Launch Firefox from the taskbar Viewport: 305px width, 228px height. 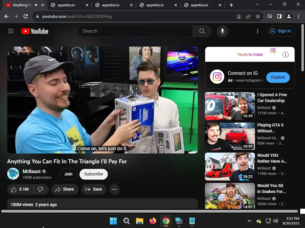(153, 221)
